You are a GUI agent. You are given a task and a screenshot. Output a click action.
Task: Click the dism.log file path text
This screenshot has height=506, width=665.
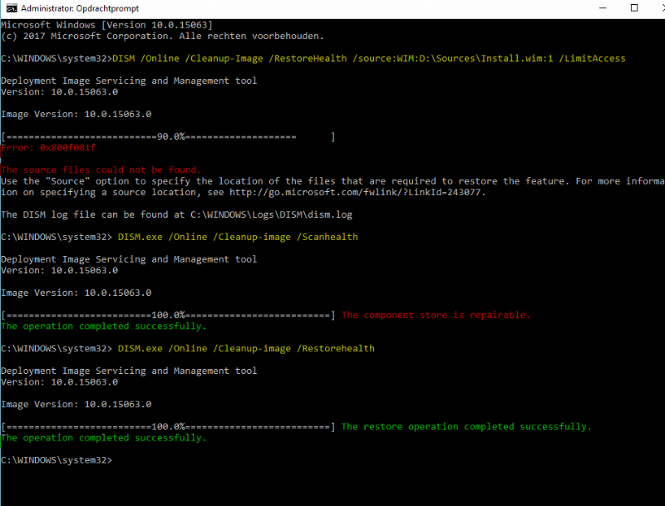249,214
